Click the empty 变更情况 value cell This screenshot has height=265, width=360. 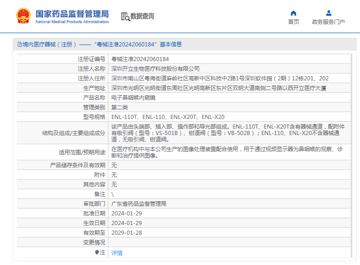[230, 242]
